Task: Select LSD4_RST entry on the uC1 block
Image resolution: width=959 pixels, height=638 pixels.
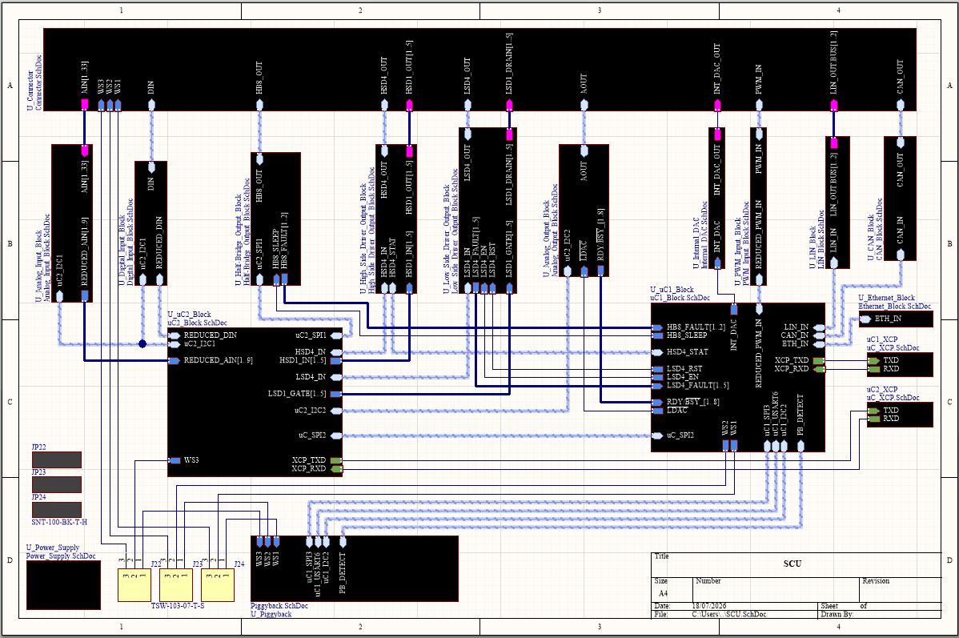Action: [x=677, y=369]
